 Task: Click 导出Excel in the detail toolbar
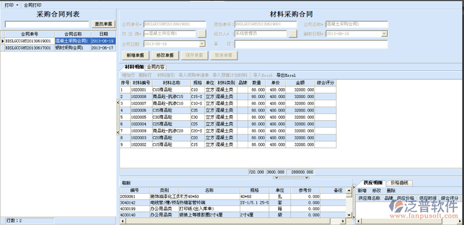[286, 75]
